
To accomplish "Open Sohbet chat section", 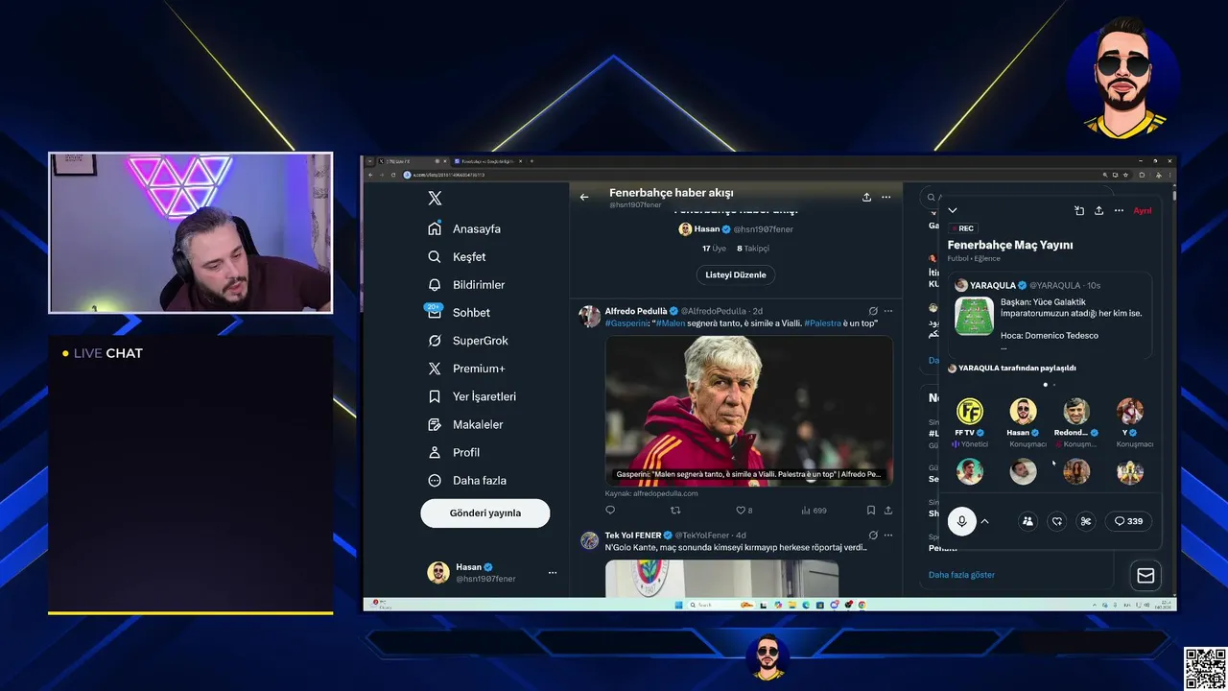I will (459, 313).
